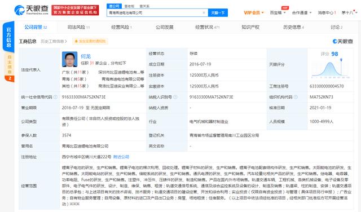Click the 天眼一下 search button
The height and width of the screenshot is (212, 361).
click(218, 12)
